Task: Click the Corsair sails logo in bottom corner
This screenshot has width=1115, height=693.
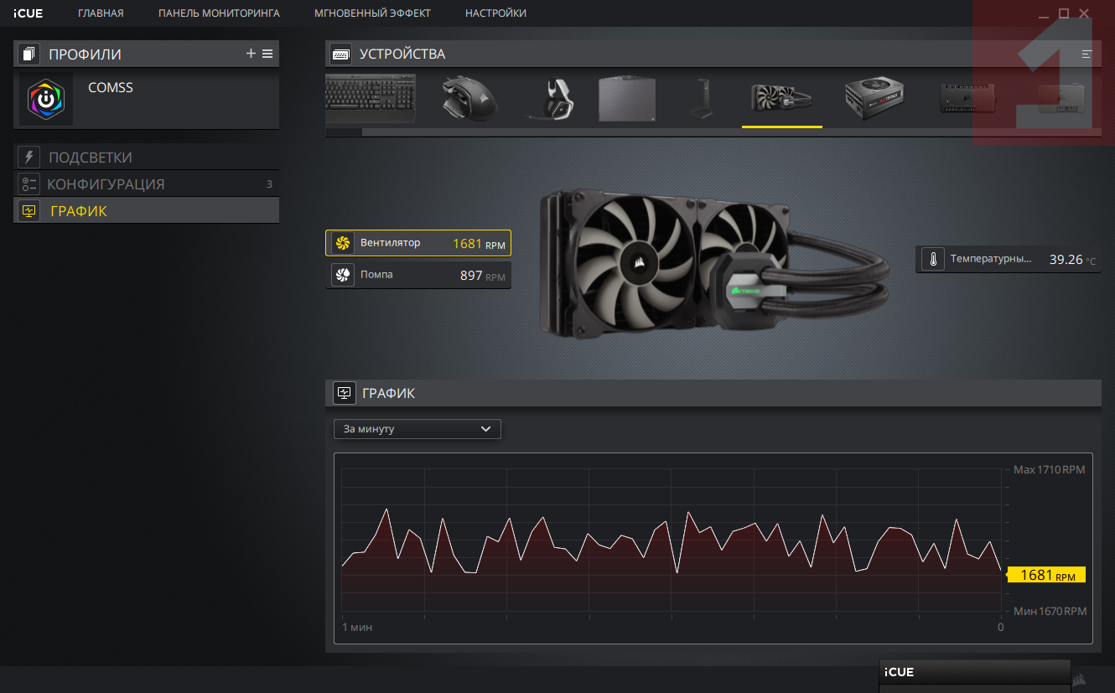Action: (1080, 680)
